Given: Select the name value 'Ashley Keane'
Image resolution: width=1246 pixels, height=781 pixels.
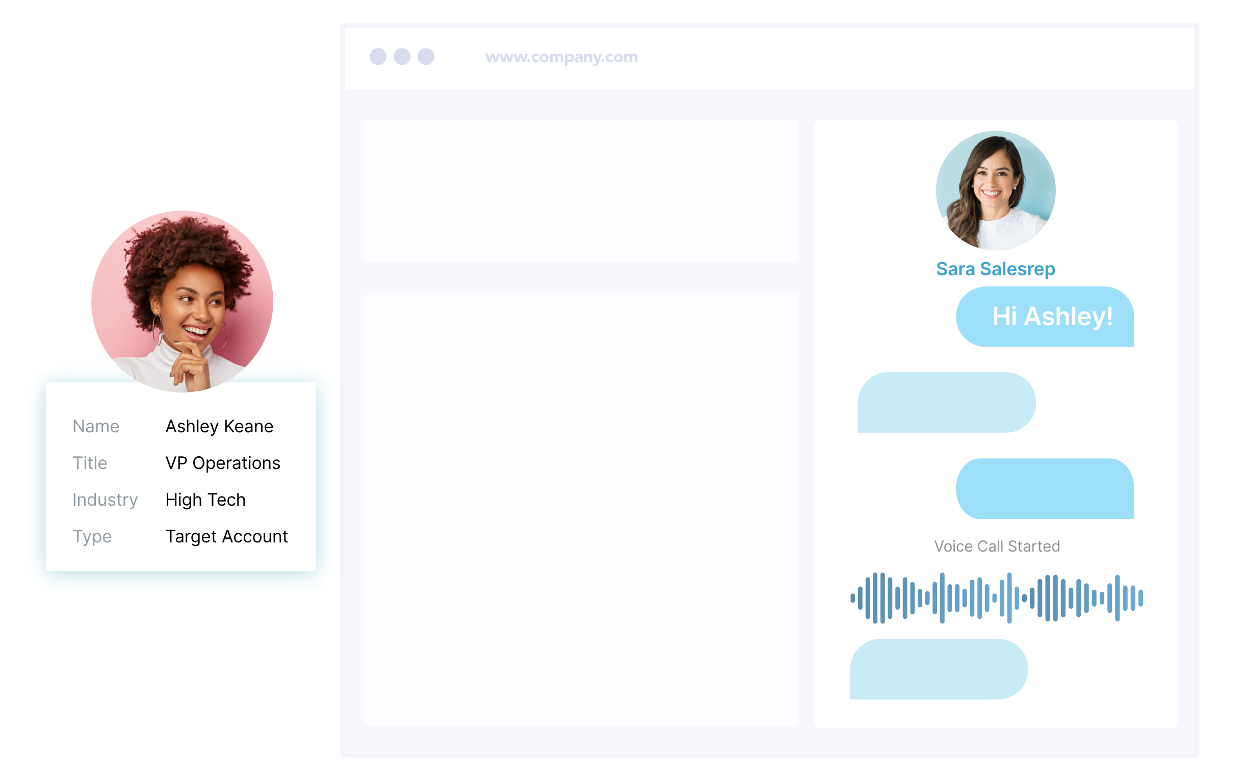Looking at the screenshot, I should [219, 426].
